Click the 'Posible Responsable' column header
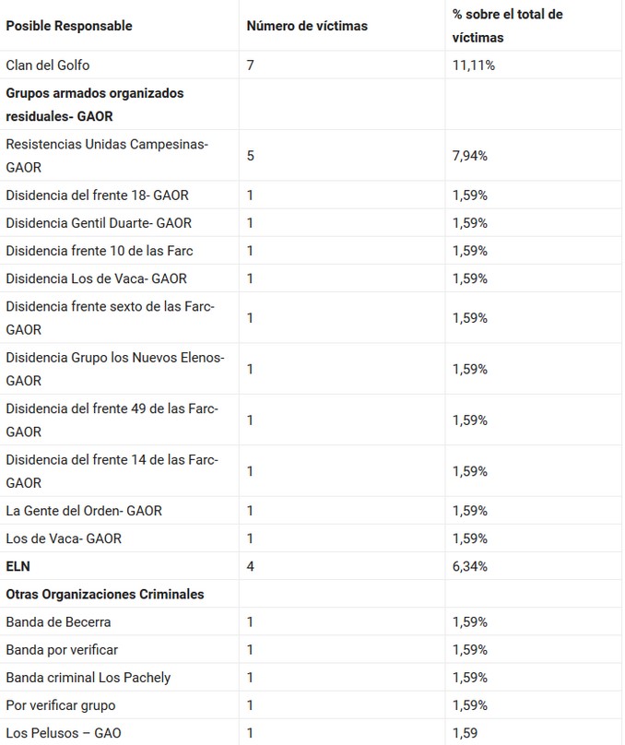 69,26
